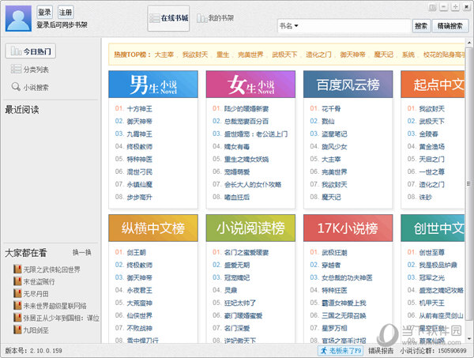Click the 小说阅读榜 banner

pos(250,228)
